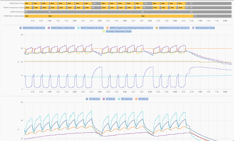Click the 4:00 label under the middle temperature chart
The width and height of the screenshot is (234, 141).
pos(125,92)
